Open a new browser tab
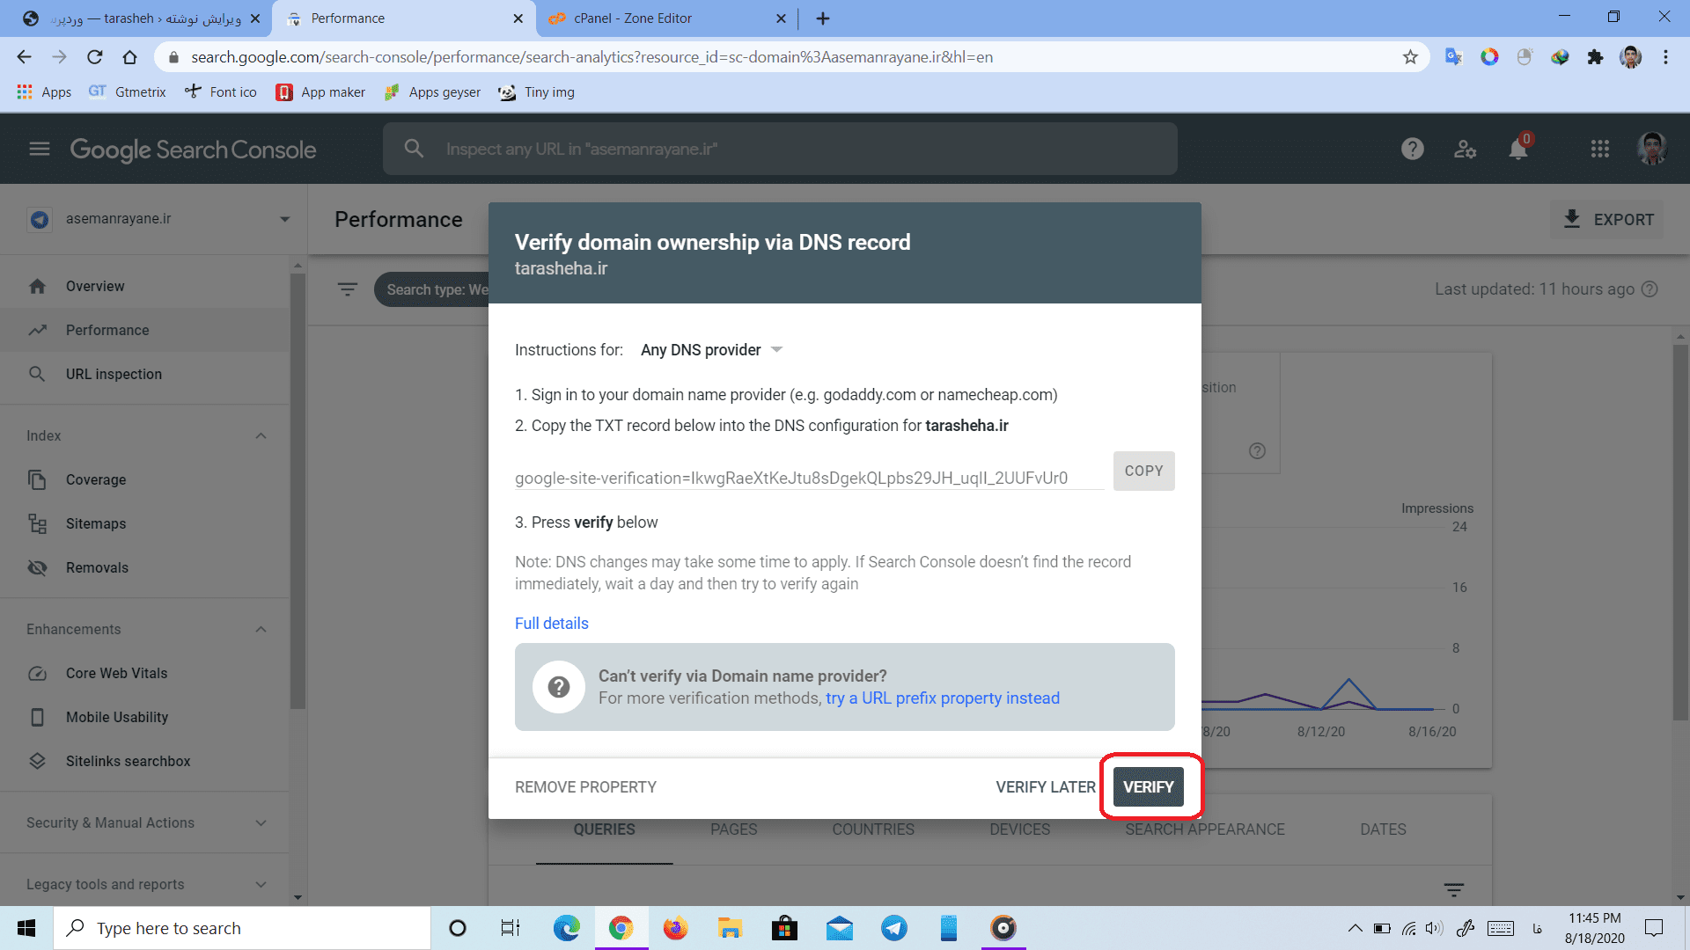 click(823, 18)
